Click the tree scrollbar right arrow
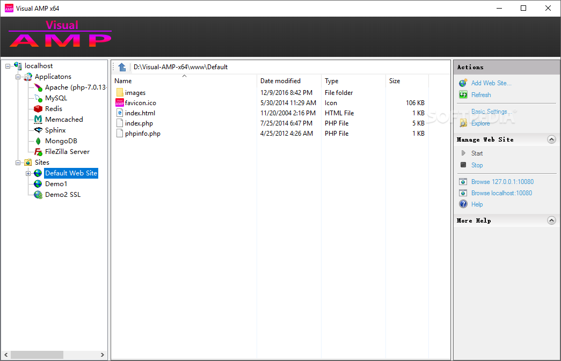The height and width of the screenshot is (361, 561). pyautogui.click(x=103, y=355)
